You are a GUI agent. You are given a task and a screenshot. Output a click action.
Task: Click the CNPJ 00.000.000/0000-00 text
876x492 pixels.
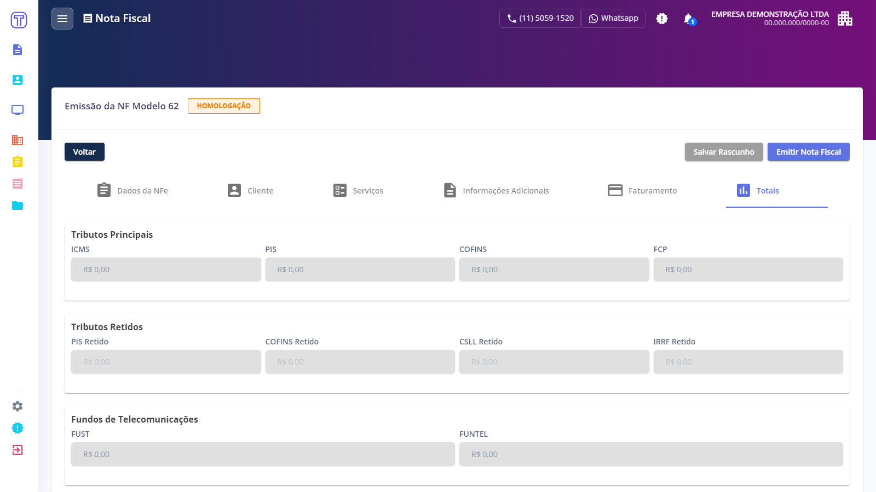[797, 23]
